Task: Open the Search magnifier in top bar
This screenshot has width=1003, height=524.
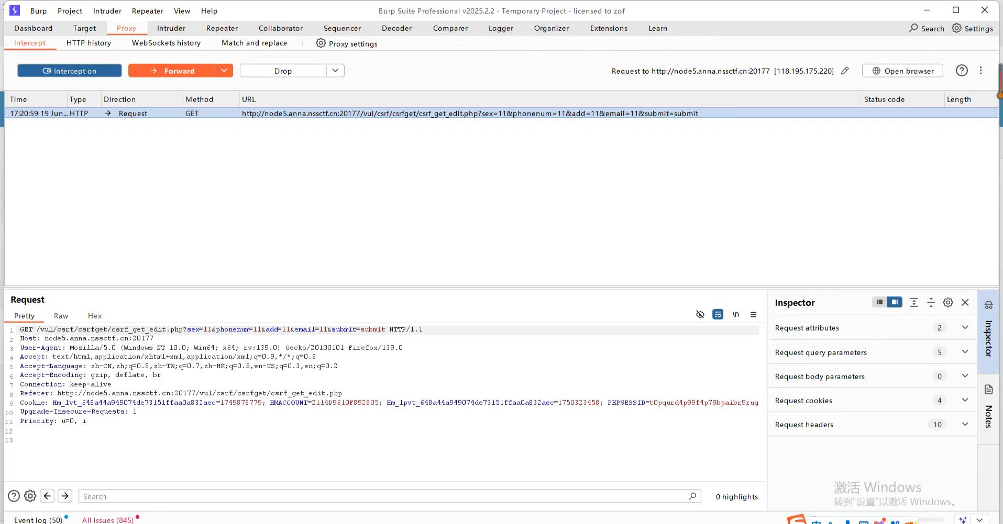Action: pyautogui.click(x=913, y=28)
